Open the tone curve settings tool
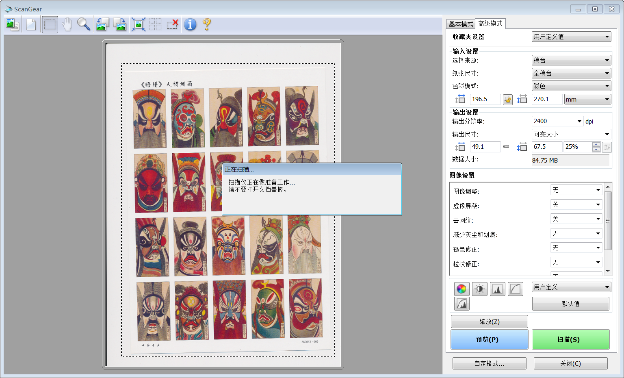The image size is (624, 378). click(515, 289)
